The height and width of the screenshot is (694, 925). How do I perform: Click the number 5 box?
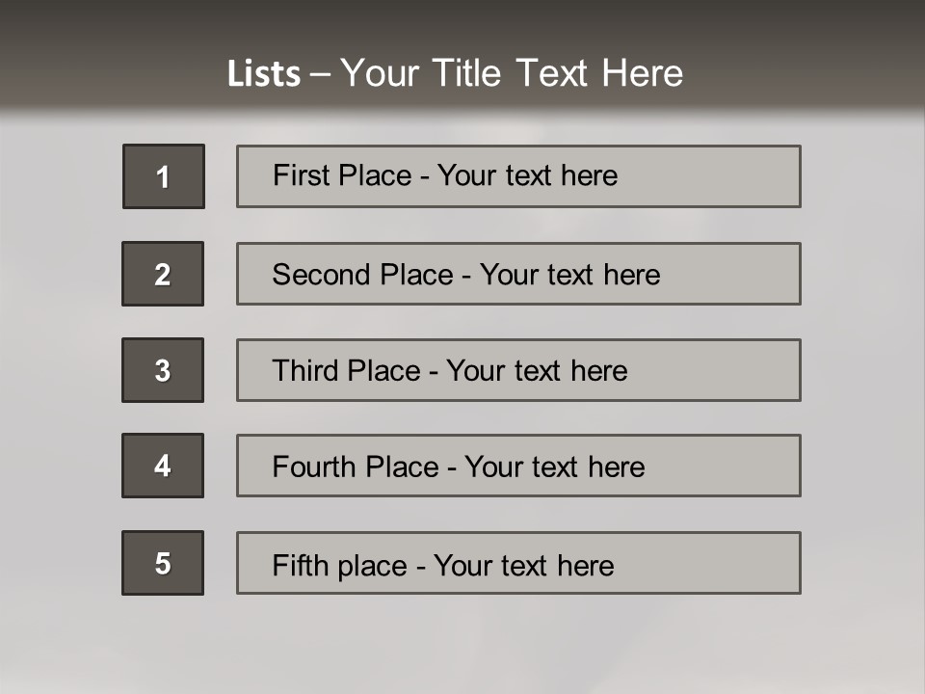coord(163,563)
